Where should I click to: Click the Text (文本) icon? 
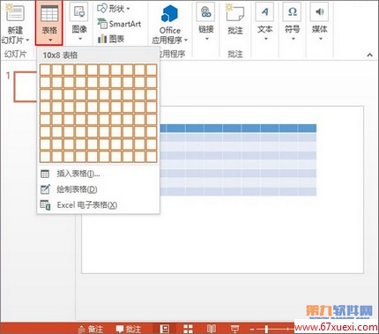tap(264, 11)
